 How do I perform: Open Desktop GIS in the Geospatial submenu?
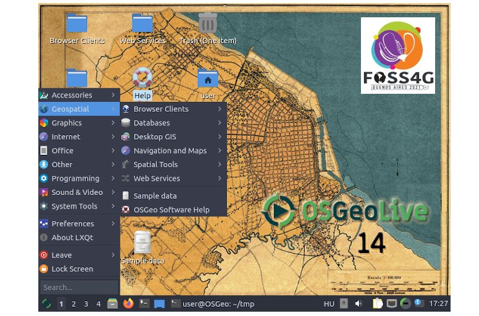[173, 136]
